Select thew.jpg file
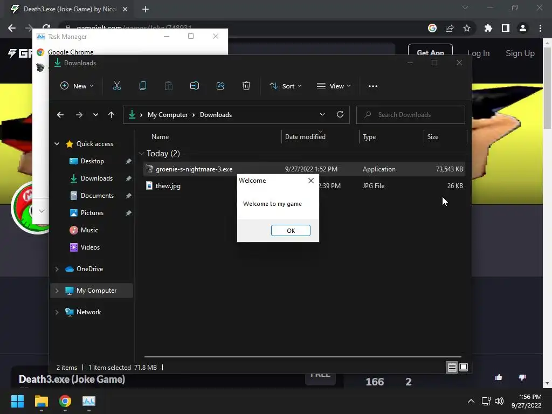The width and height of the screenshot is (552, 414). (168, 186)
